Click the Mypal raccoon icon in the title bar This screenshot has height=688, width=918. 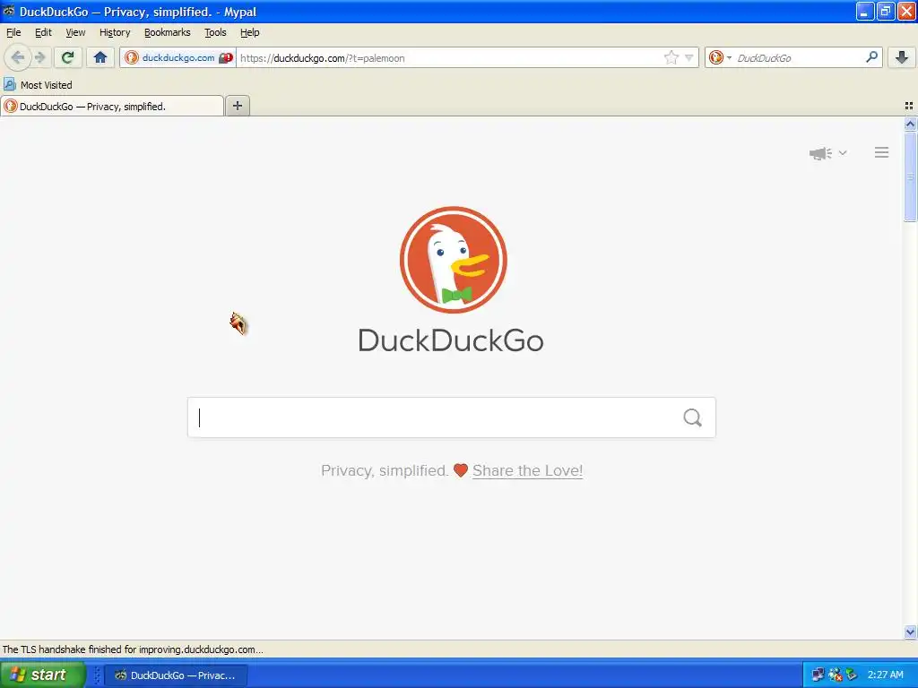9,11
